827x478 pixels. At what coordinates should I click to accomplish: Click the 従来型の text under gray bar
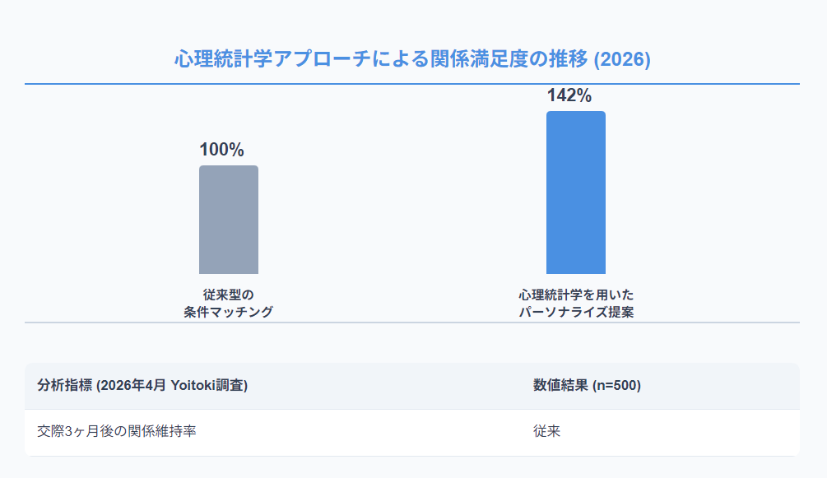click(x=228, y=295)
